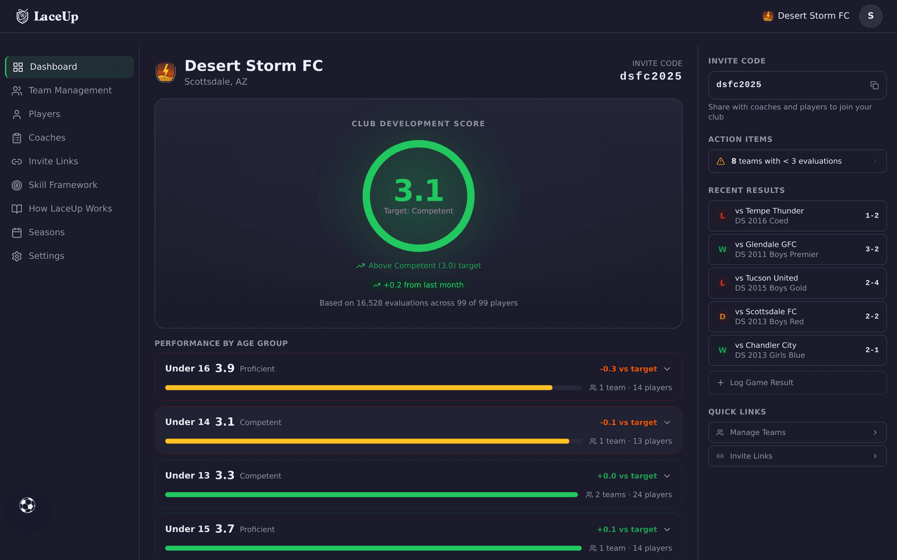The height and width of the screenshot is (560, 897).
Task: Click the Manage Teams arrow chevron
Action: point(875,432)
